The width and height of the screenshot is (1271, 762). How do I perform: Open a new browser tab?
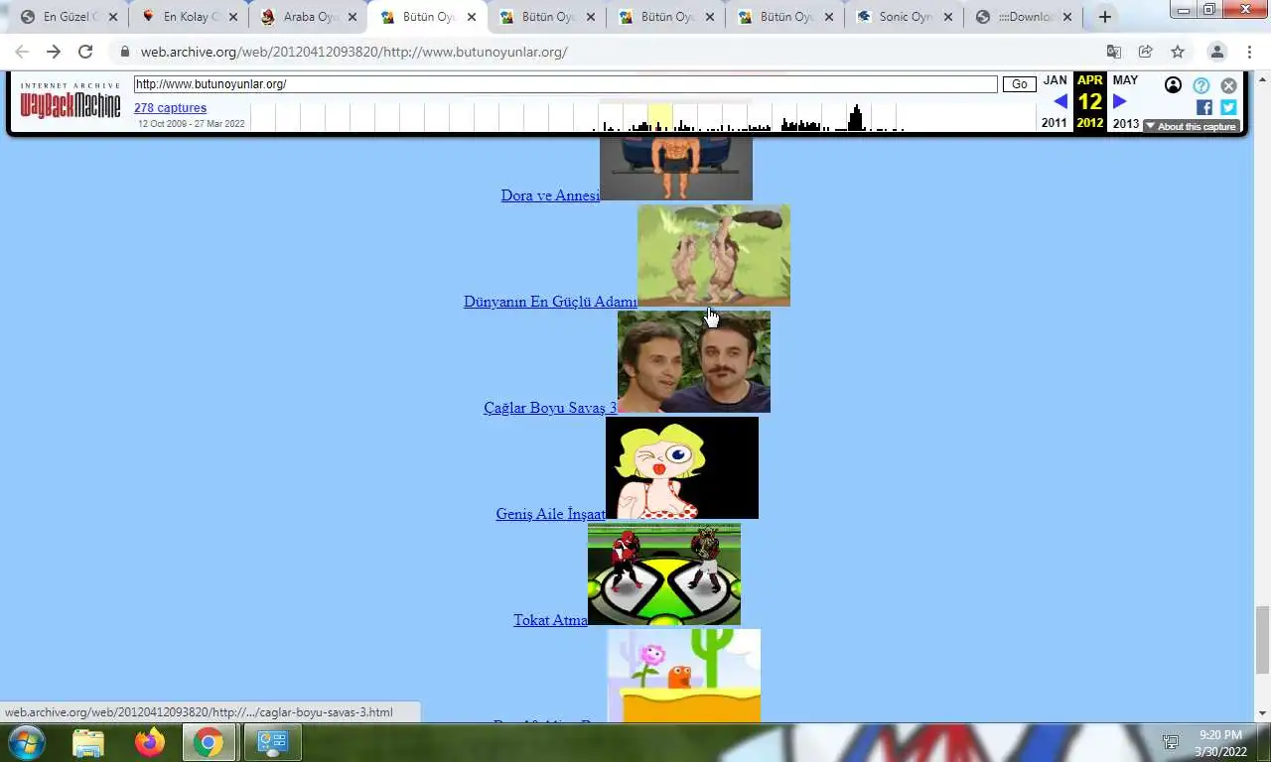1104,17
